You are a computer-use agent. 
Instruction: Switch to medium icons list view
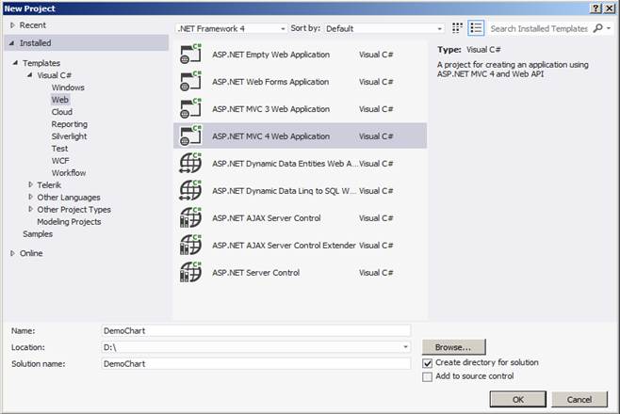point(476,28)
